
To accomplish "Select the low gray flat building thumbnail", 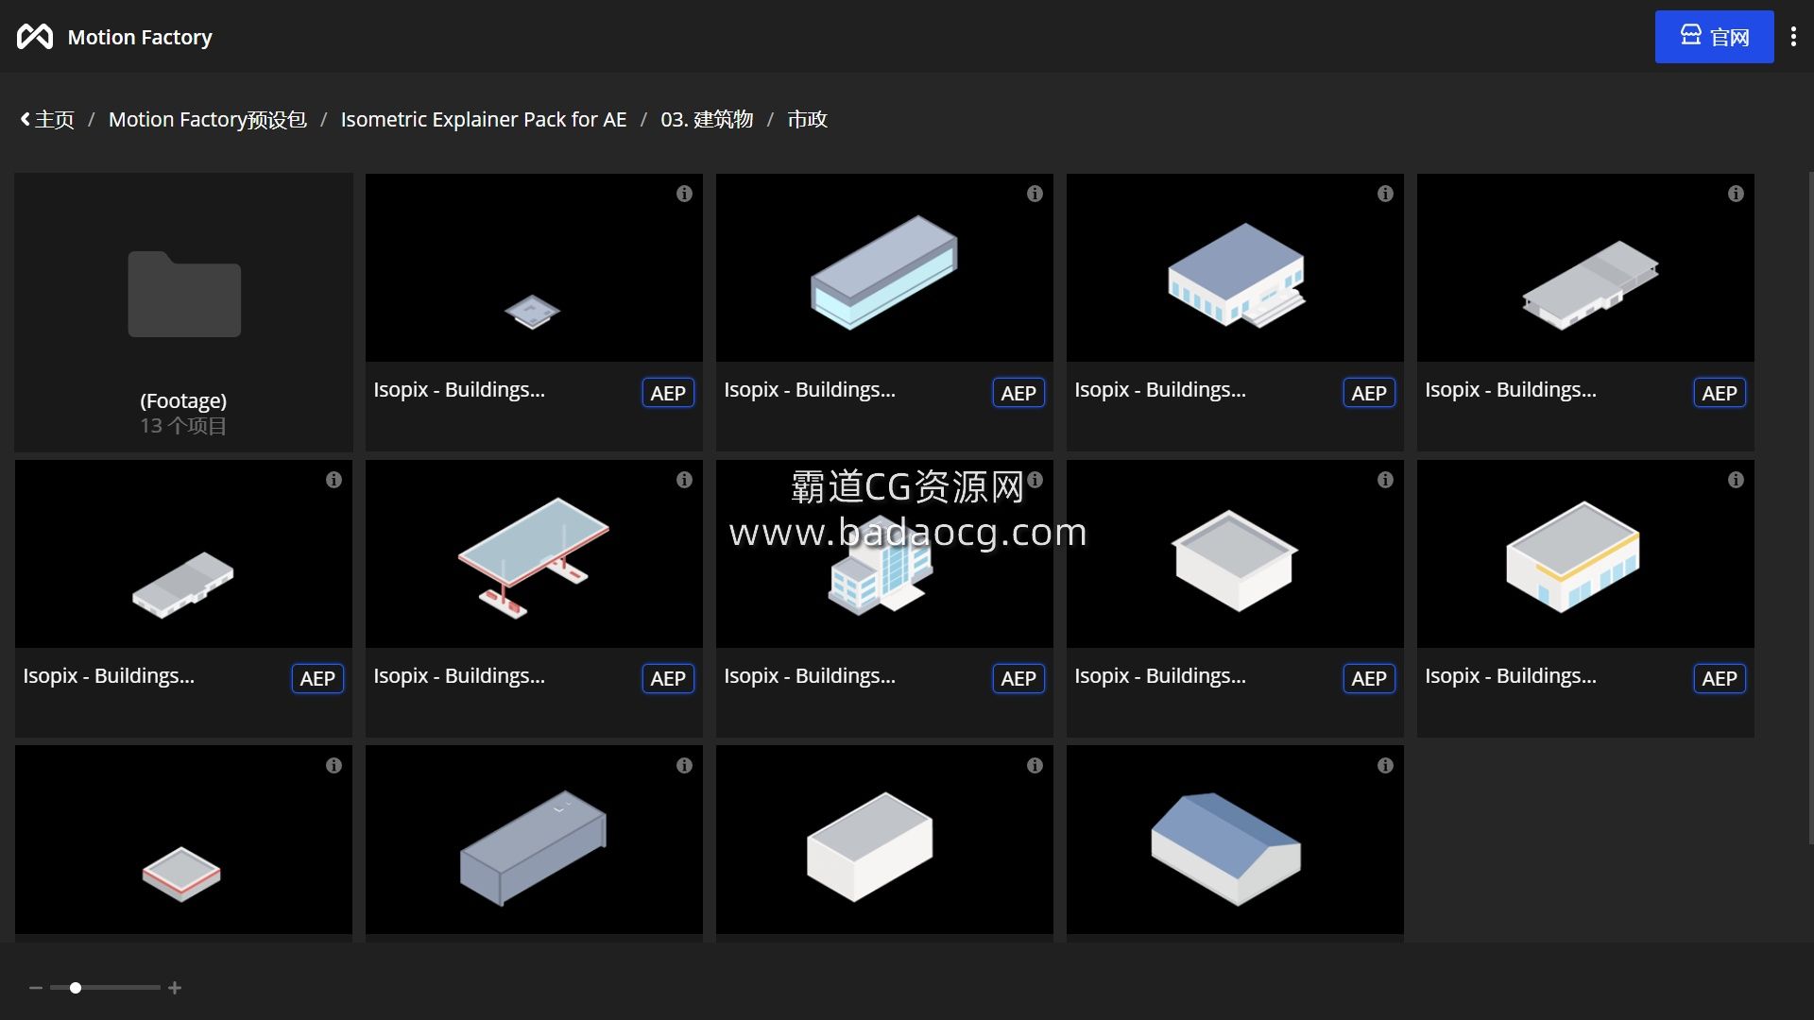I will coord(183,554).
